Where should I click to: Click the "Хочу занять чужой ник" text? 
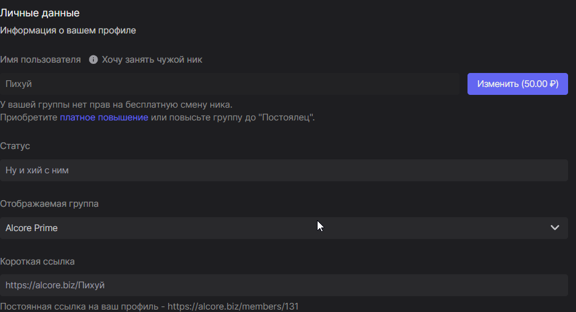click(152, 60)
